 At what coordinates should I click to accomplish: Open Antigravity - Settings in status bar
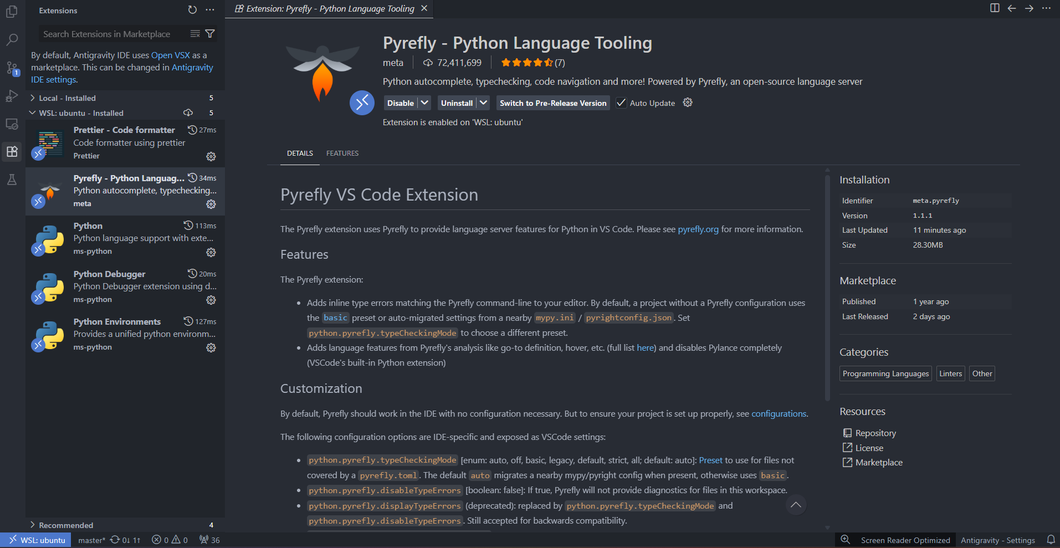coord(997,540)
